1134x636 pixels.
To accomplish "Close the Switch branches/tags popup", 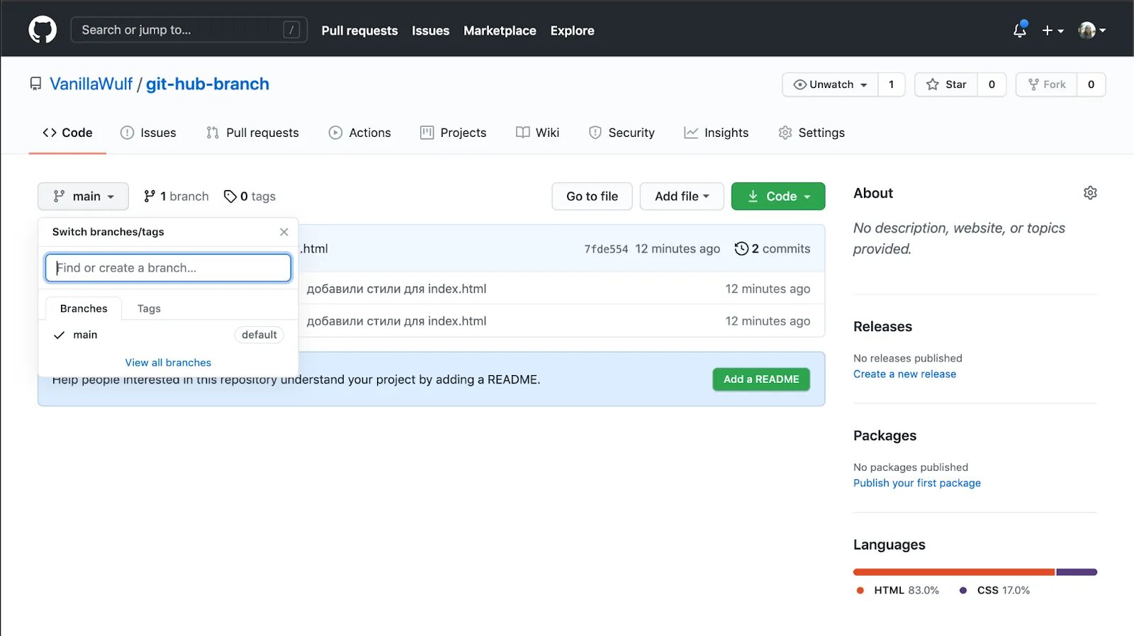I will pyautogui.click(x=284, y=232).
